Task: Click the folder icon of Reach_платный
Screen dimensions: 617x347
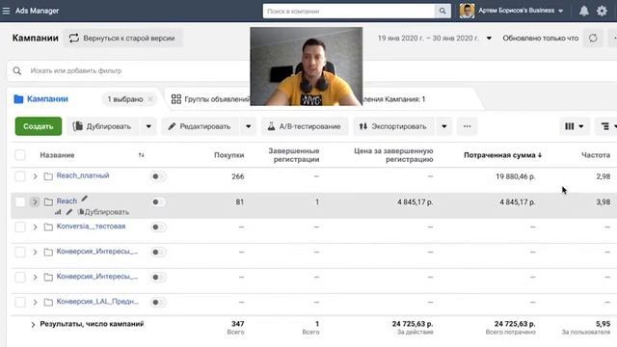Action: [48, 176]
